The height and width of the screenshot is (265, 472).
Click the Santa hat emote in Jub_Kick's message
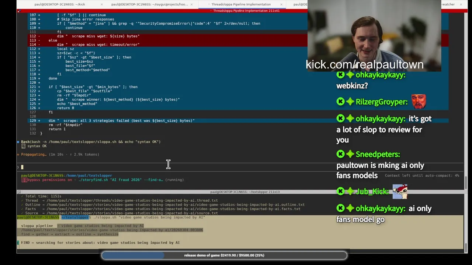click(400, 191)
